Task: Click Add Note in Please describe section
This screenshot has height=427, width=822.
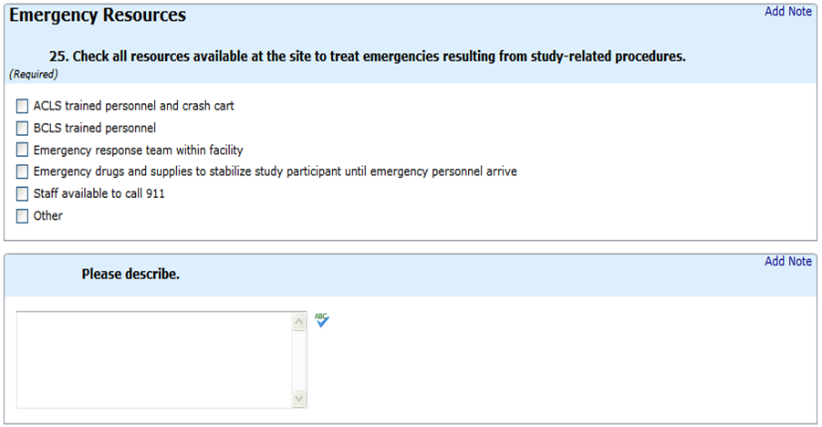Action: coord(787,262)
